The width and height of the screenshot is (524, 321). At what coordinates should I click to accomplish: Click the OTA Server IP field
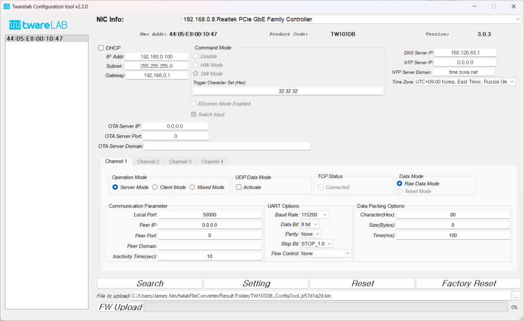coord(175,126)
